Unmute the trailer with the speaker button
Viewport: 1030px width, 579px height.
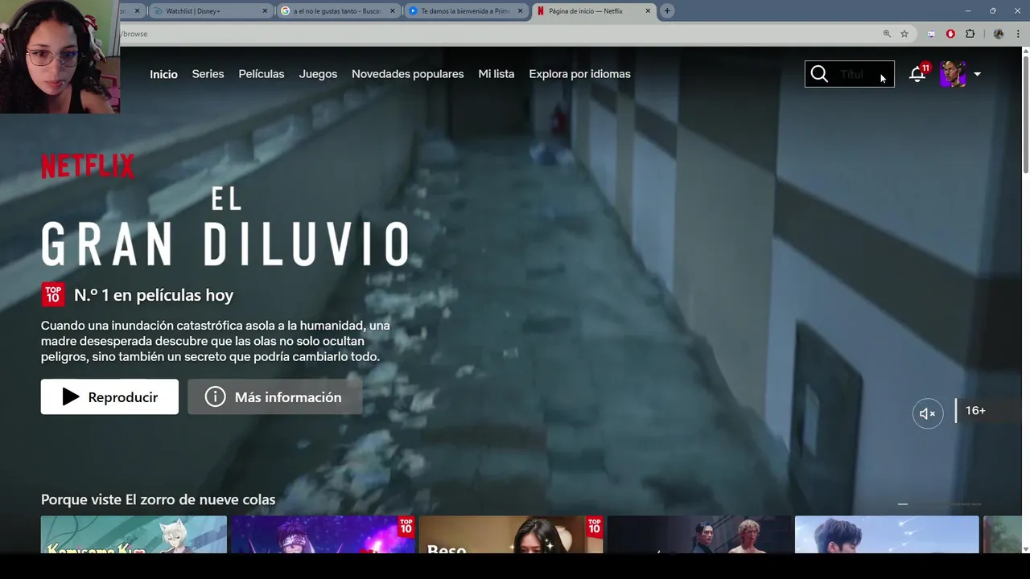tap(927, 413)
